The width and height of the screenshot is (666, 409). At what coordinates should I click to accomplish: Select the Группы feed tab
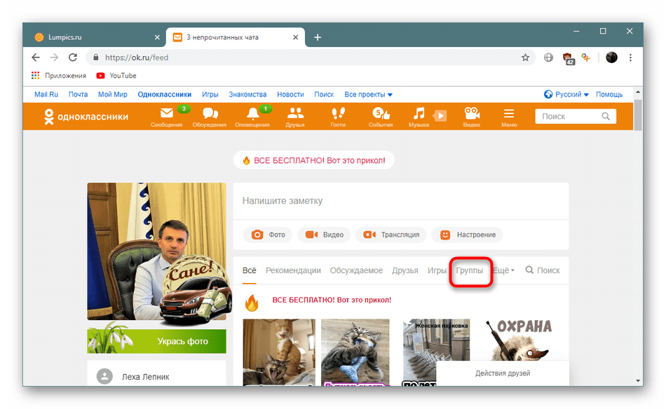(x=469, y=270)
